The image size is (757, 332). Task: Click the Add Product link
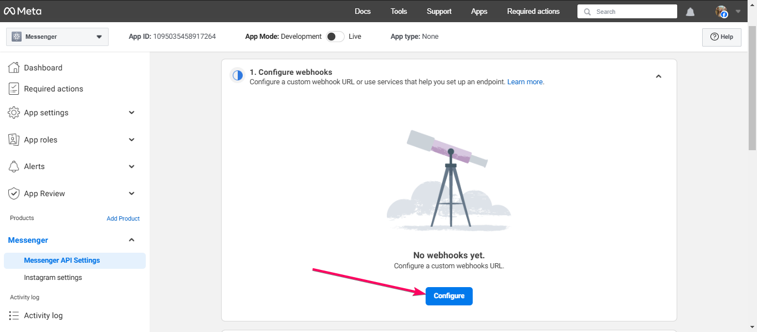tap(123, 218)
